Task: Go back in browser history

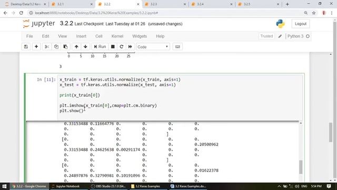Action: 5,13
